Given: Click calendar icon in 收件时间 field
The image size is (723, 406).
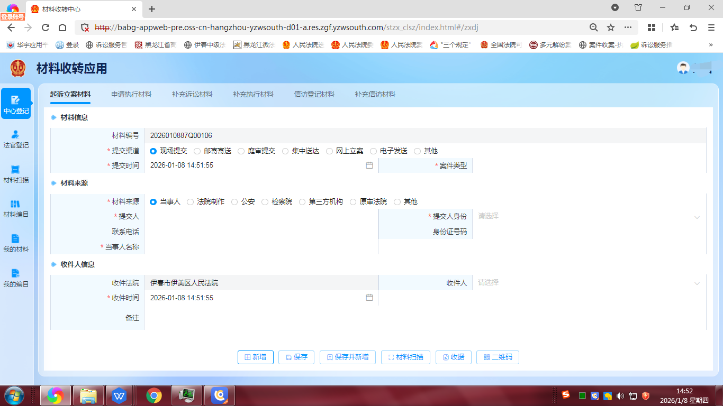Looking at the screenshot, I should [x=369, y=298].
